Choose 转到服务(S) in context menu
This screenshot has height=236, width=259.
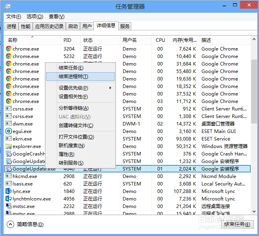(80, 163)
